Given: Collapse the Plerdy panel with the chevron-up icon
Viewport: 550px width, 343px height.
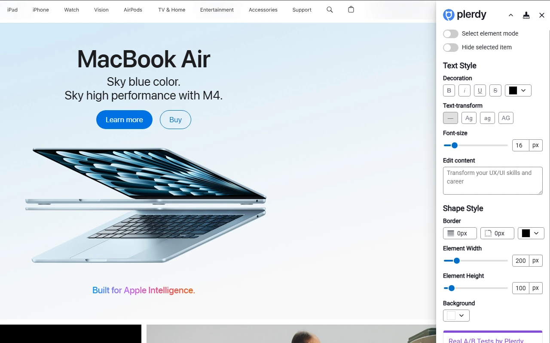Looking at the screenshot, I should coord(510,15).
